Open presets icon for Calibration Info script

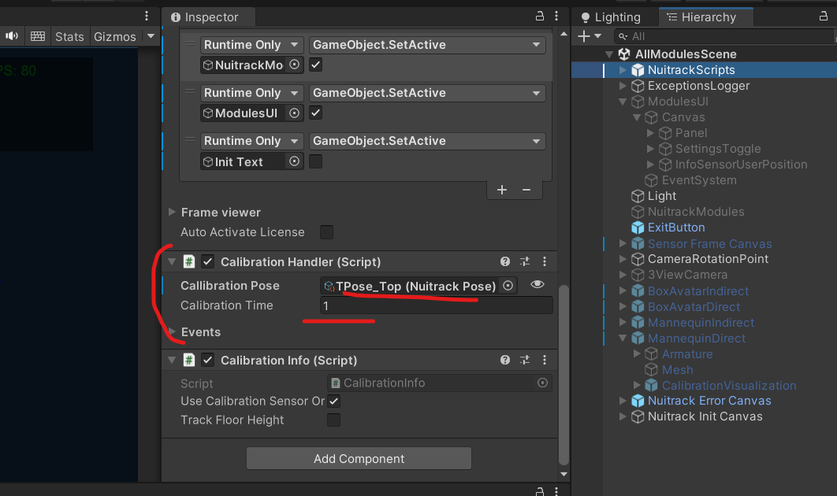coord(525,360)
